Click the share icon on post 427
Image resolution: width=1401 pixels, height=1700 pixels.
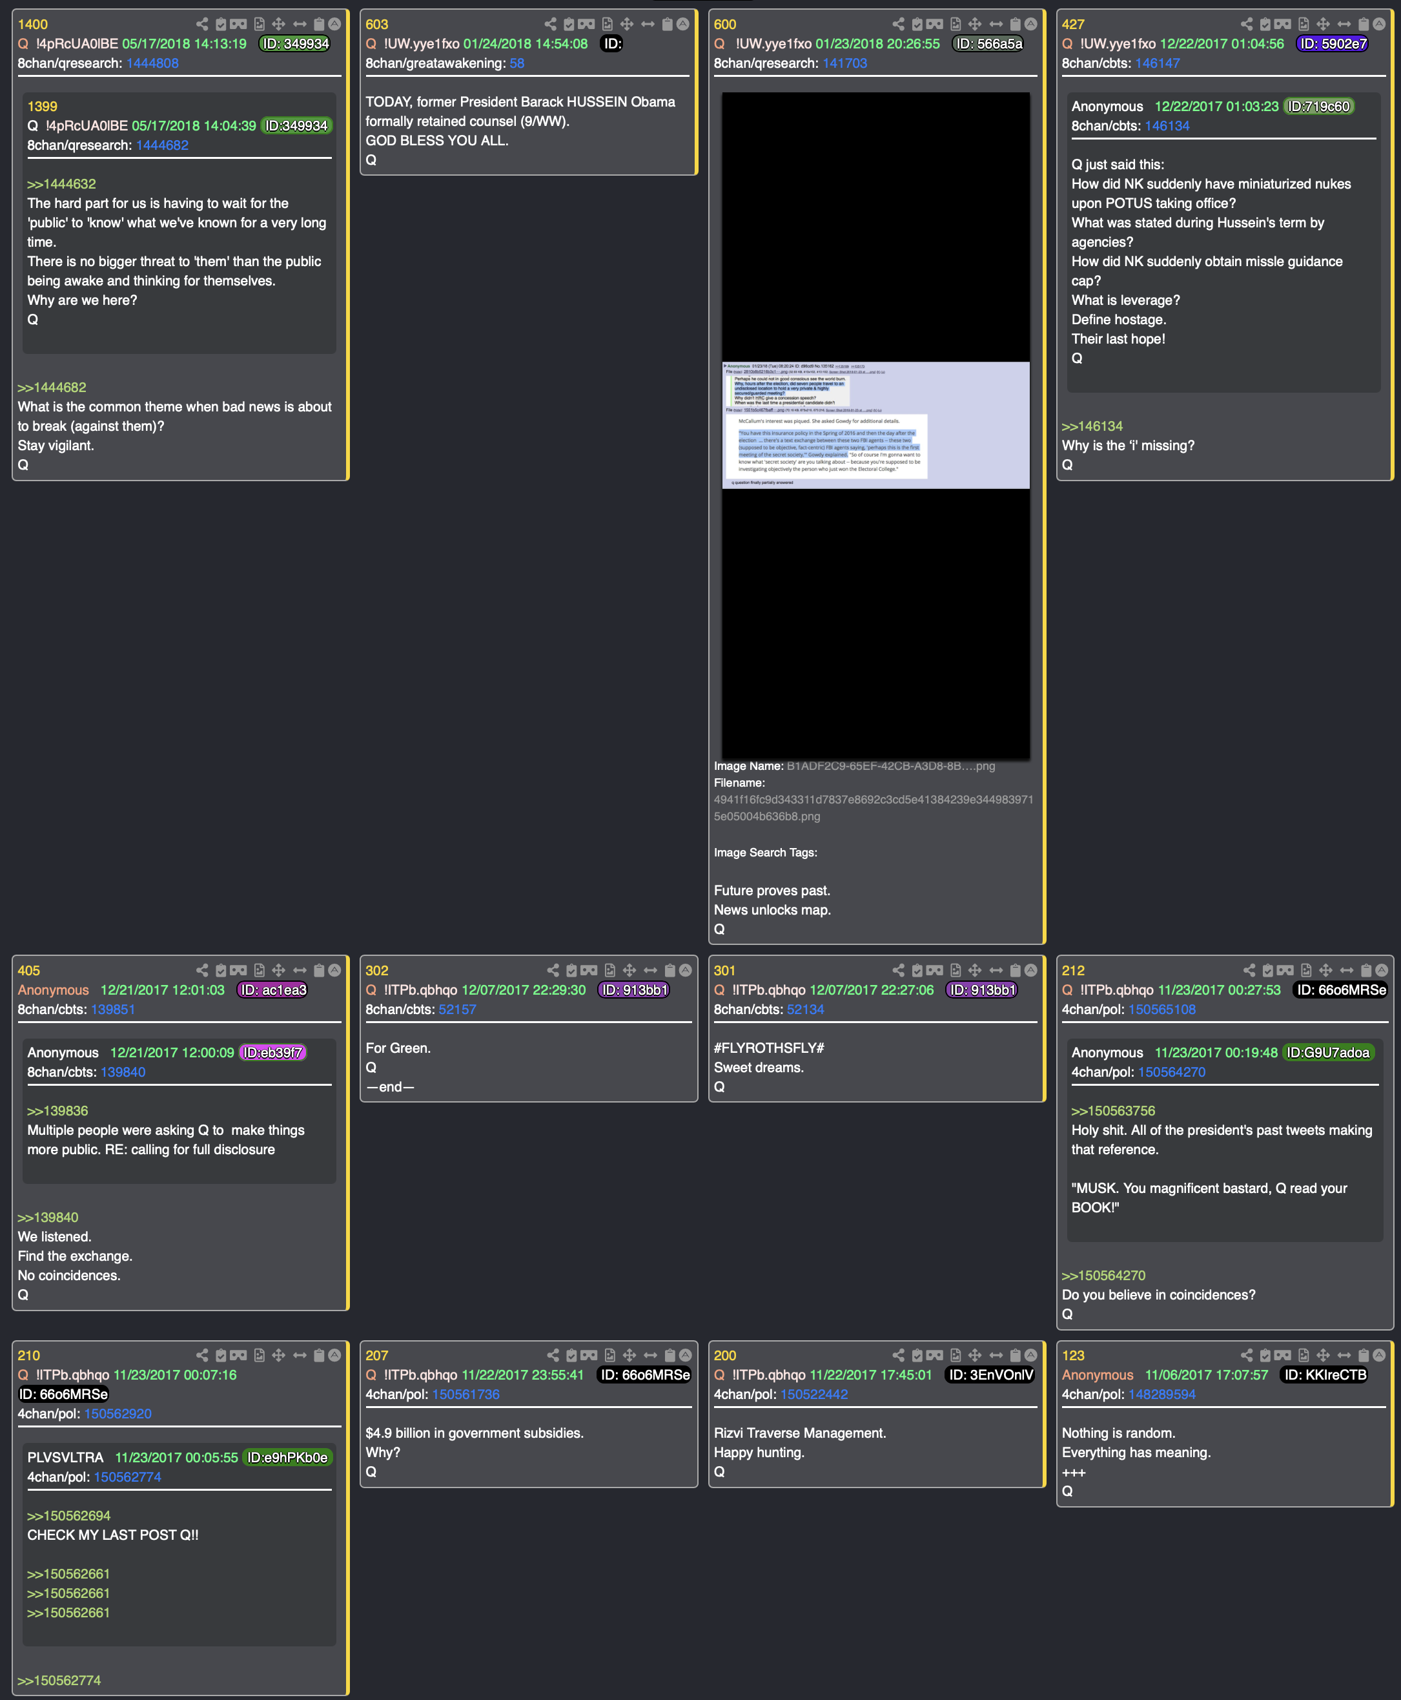[x=1247, y=24]
